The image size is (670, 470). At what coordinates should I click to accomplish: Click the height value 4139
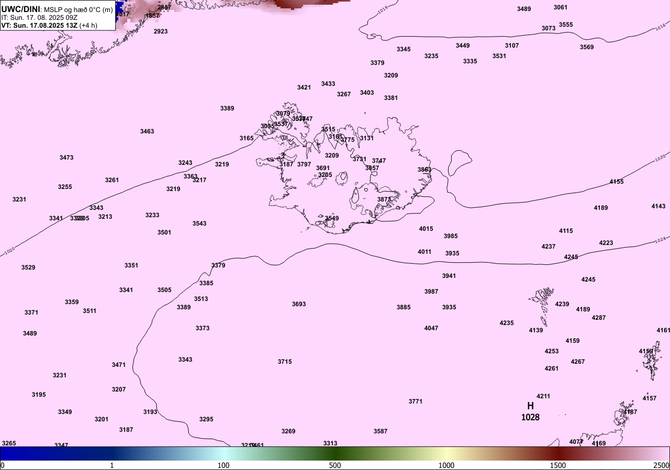[x=536, y=330]
